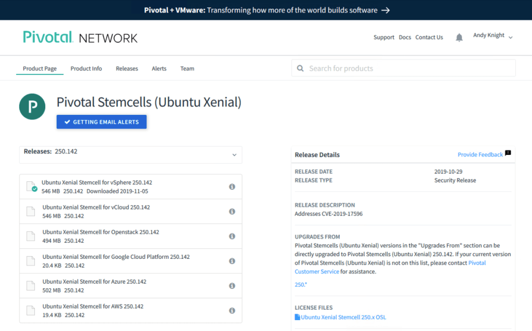
Task: Click file icon for AWS stemcell
Action: 31,311
